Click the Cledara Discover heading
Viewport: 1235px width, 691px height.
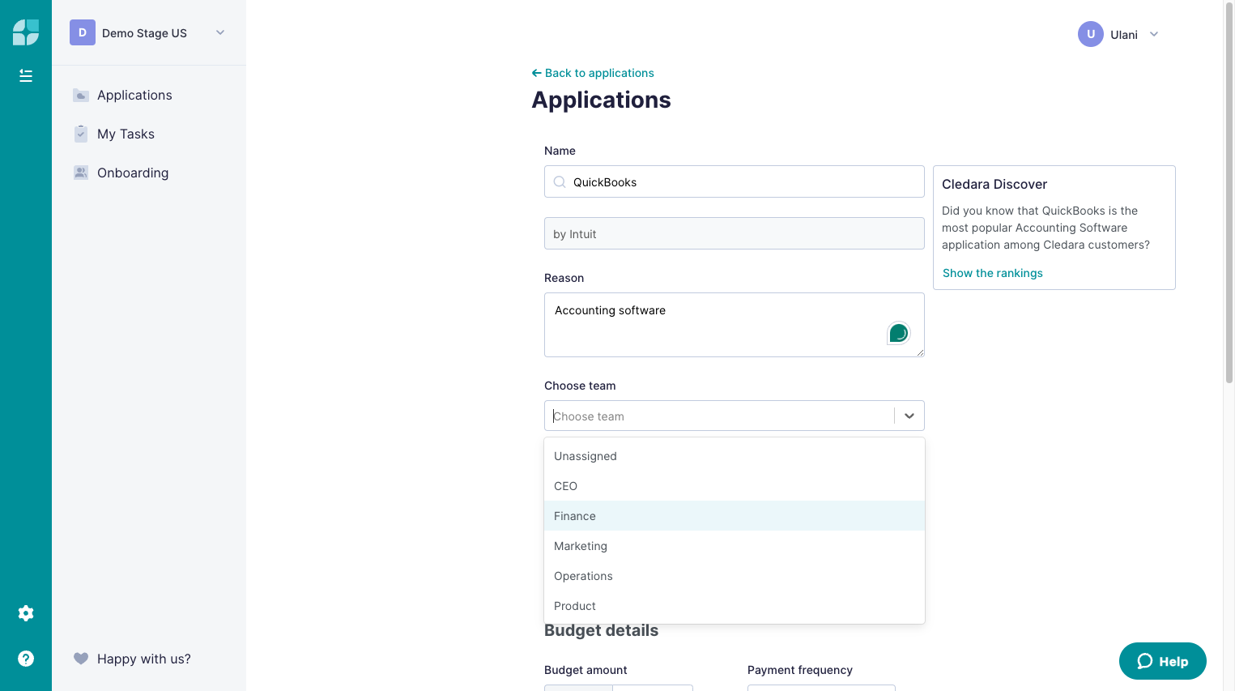coord(994,184)
